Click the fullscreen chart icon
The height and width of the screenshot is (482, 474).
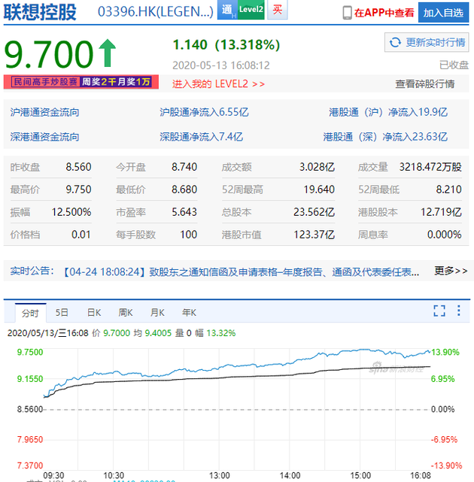click(439, 311)
